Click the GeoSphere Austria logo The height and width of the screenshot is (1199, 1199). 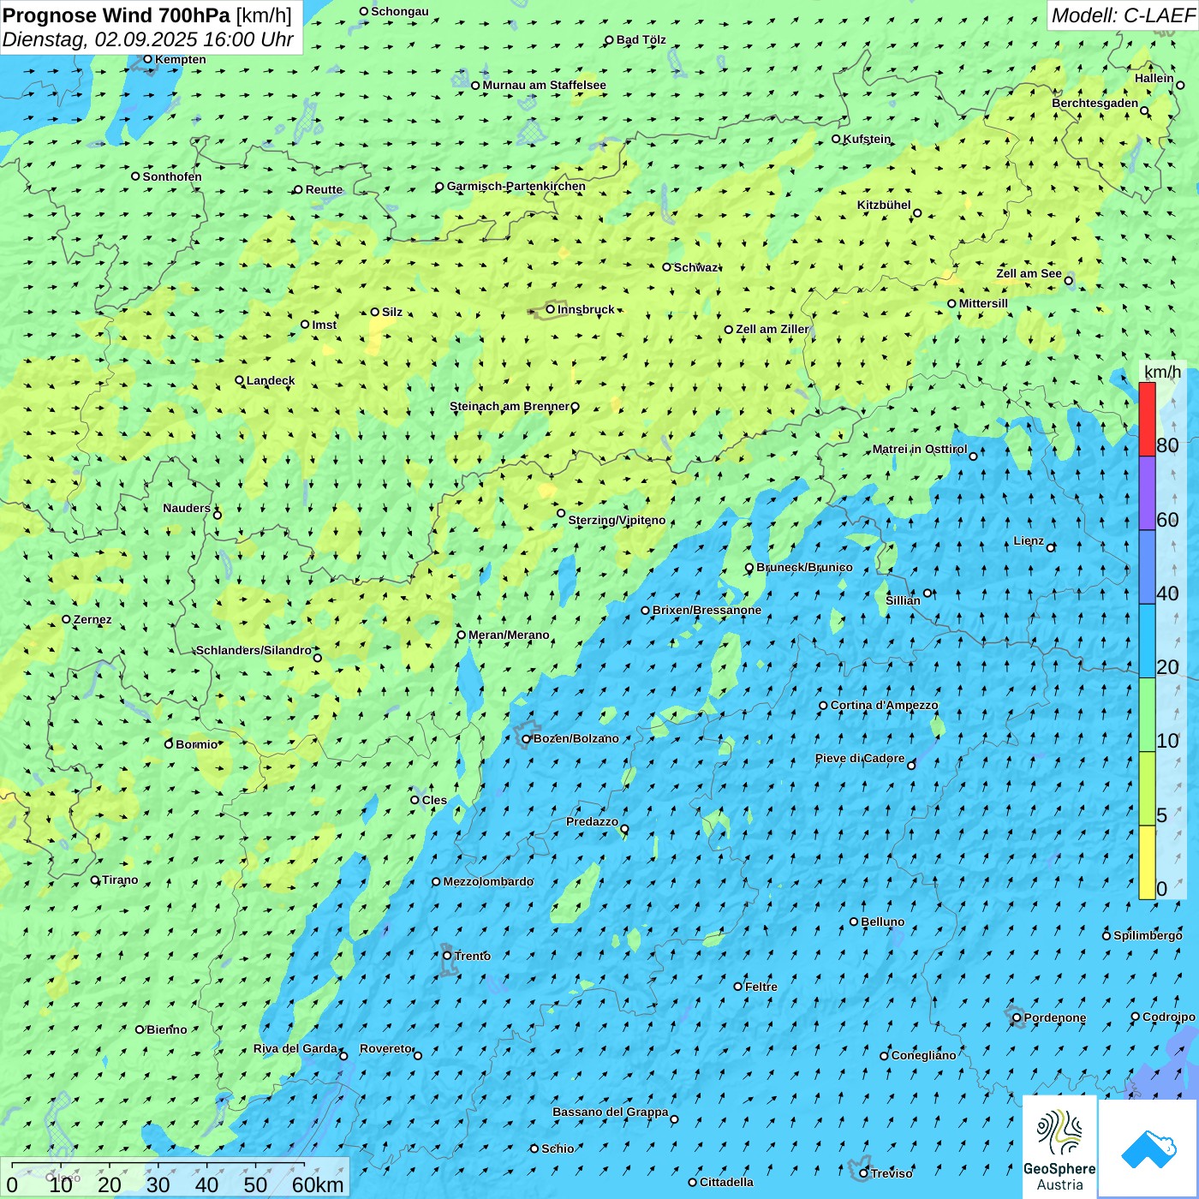point(1059,1147)
